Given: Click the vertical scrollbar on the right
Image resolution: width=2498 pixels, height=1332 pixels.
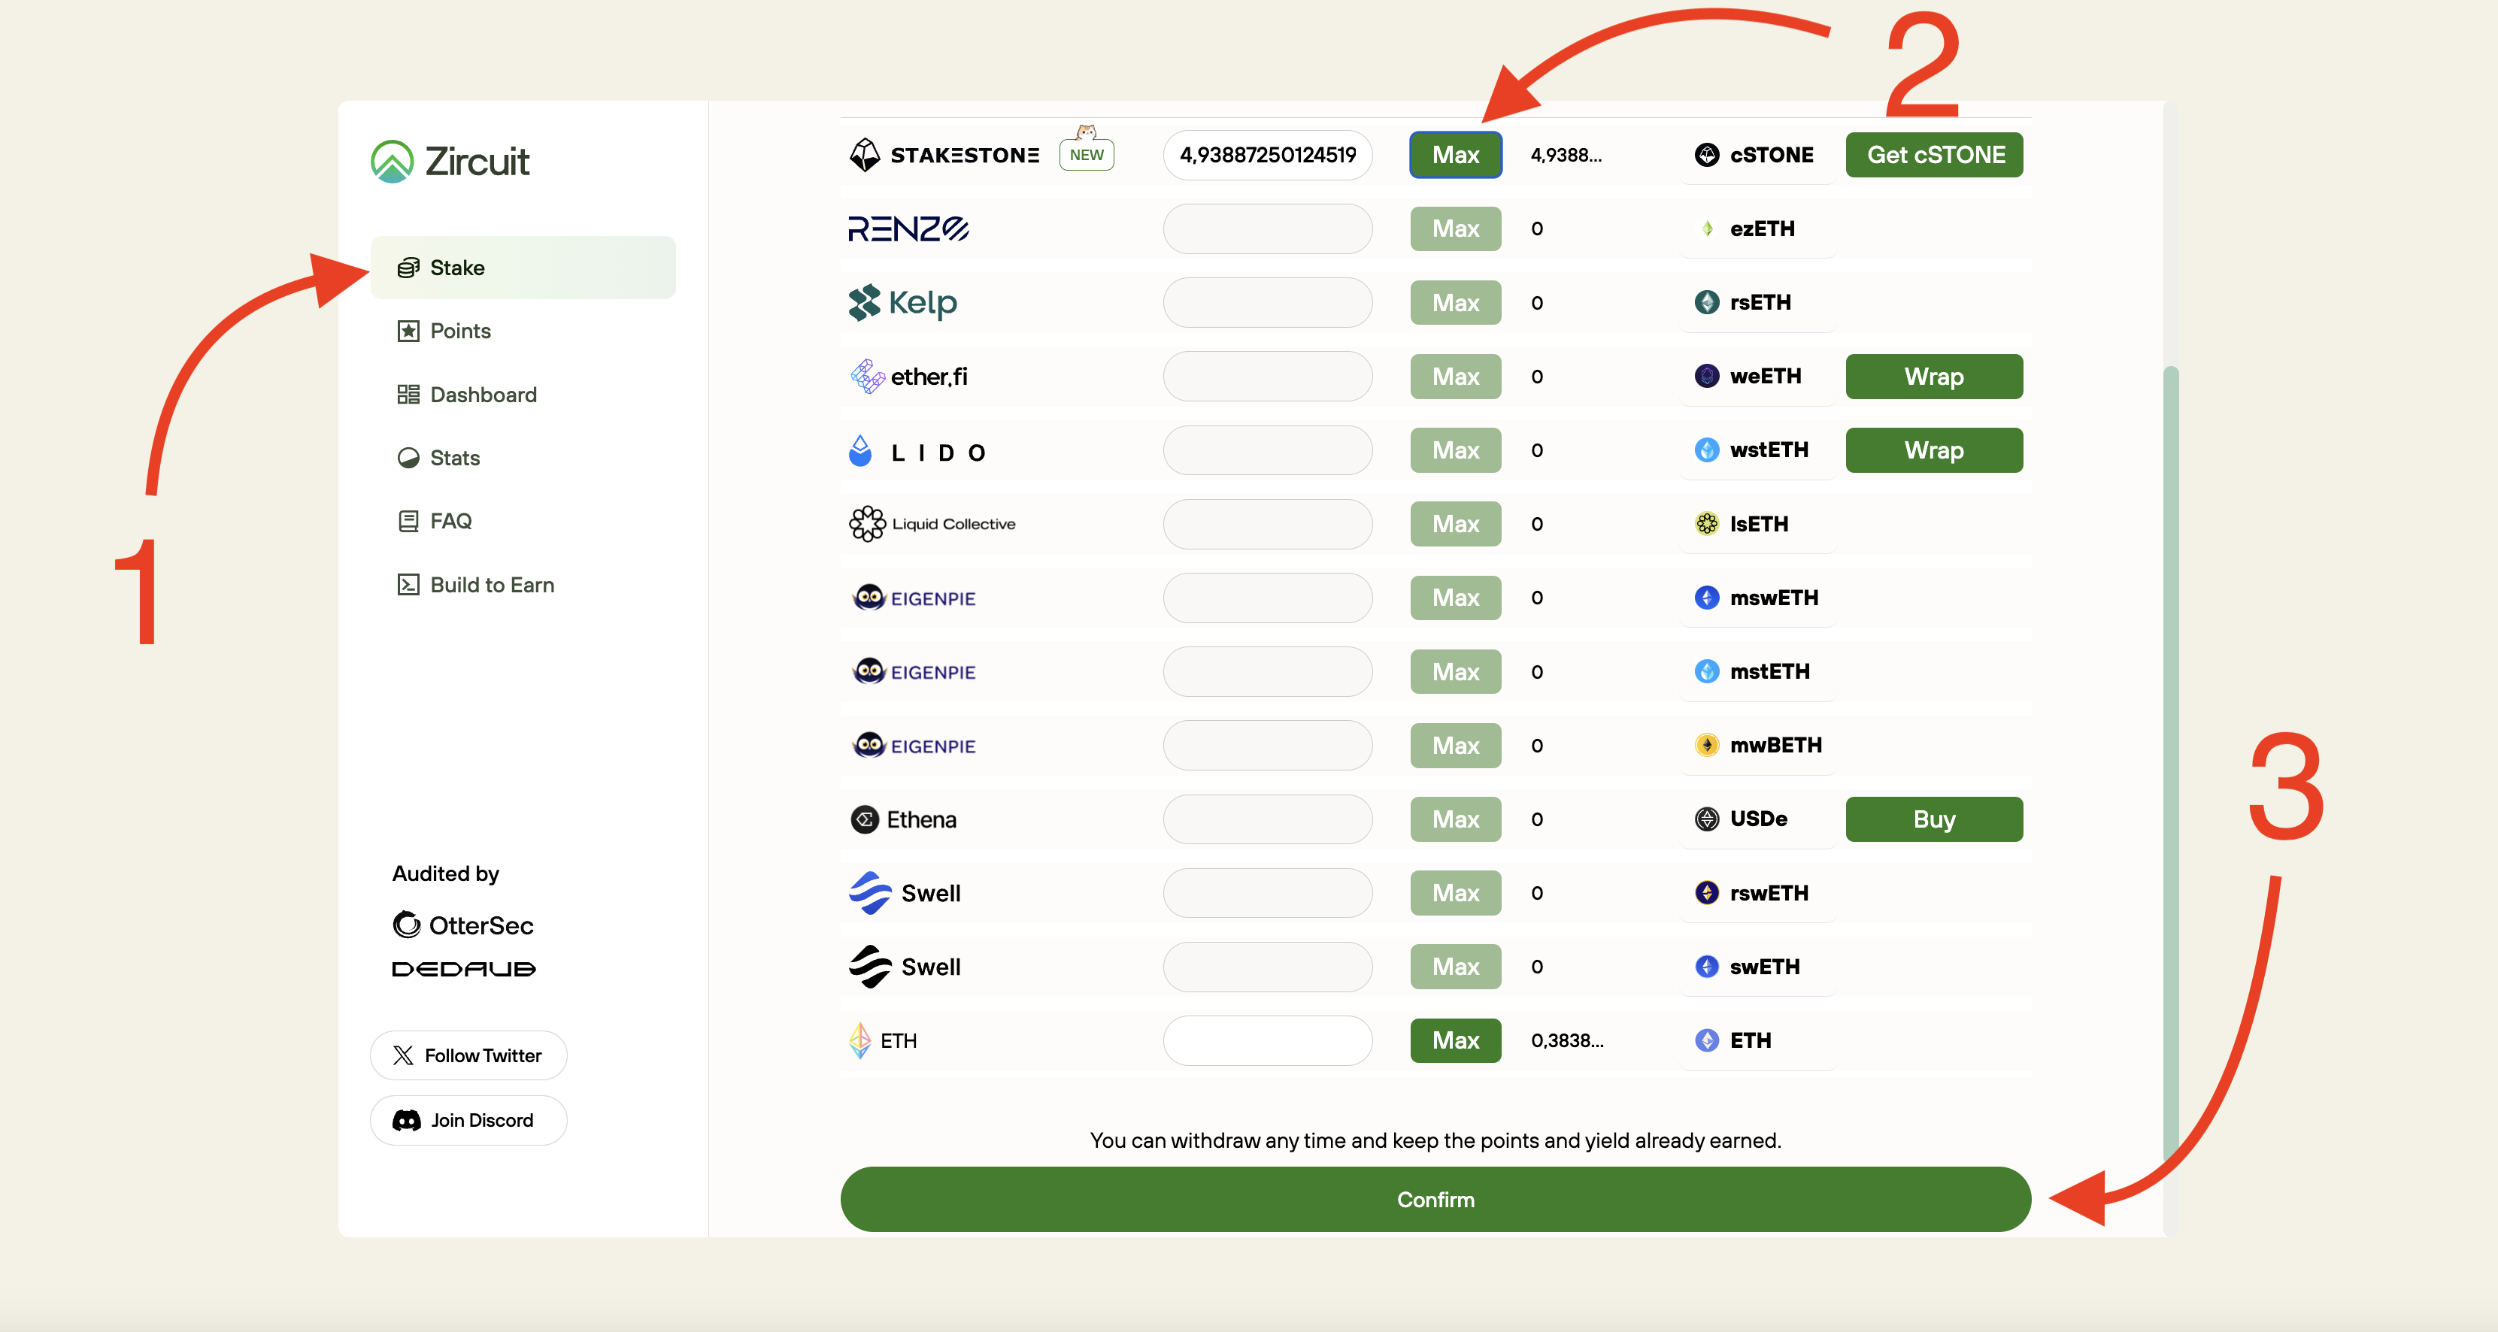Looking at the screenshot, I should [x=2170, y=776].
